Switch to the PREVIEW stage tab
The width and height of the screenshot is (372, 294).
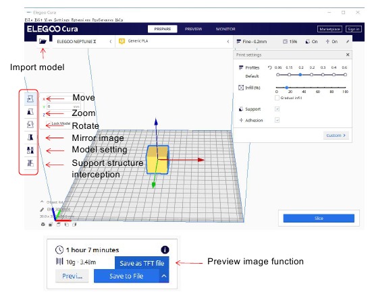[x=193, y=29]
